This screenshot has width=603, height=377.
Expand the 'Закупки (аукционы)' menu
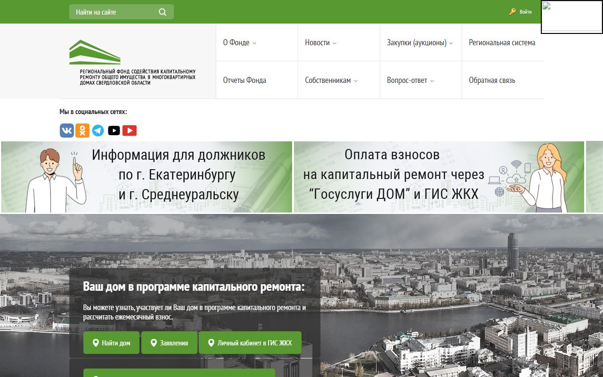[420, 42]
